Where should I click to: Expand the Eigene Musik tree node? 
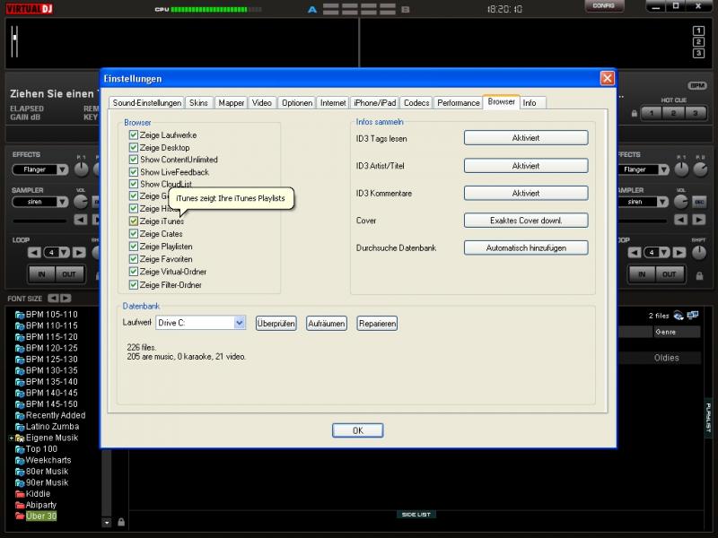click(x=11, y=438)
